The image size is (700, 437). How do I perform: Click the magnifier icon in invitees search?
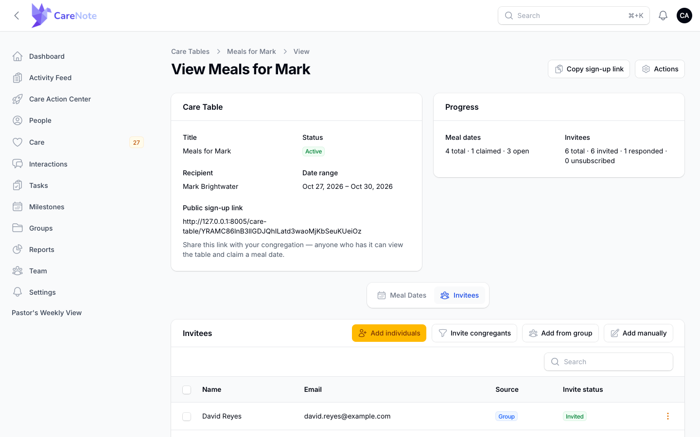pyautogui.click(x=555, y=362)
